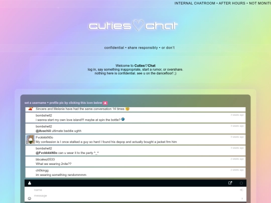
Task: Click the pop-out chat icon
Action: (x=230, y=183)
